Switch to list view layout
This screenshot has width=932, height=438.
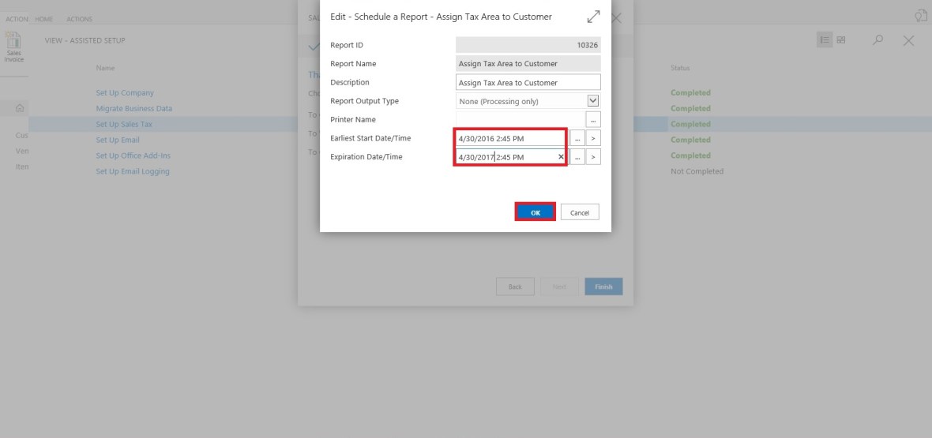(x=825, y=40)
